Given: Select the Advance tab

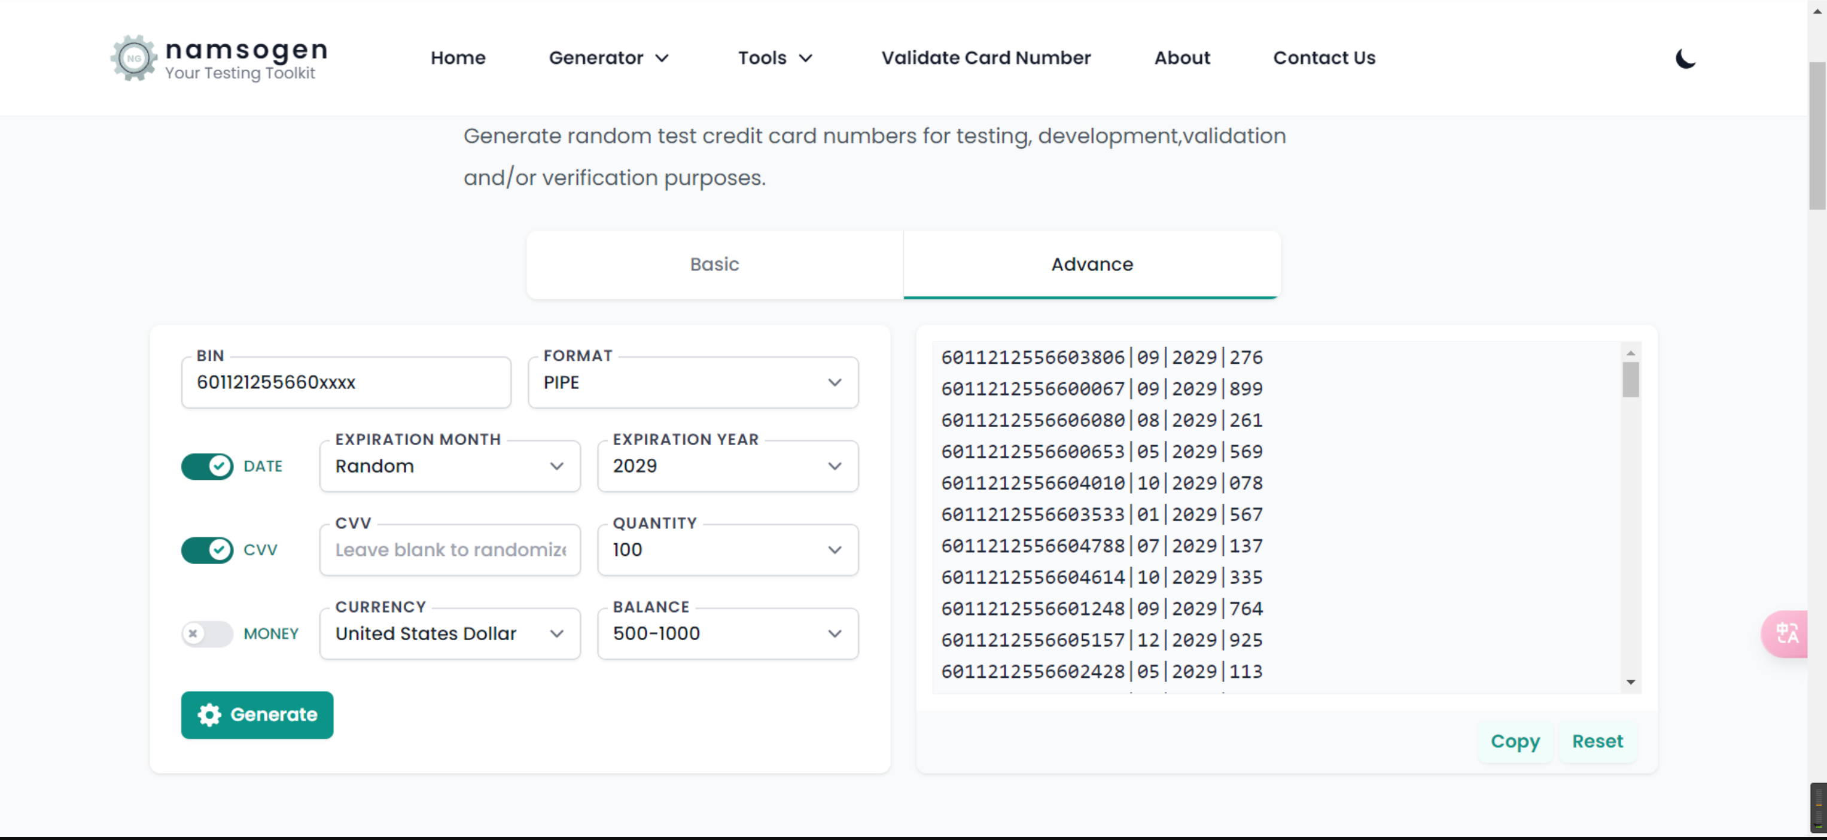Looking at the screenshot, I should click(x=1091, y=262).
